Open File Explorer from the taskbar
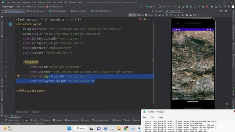The height and width of the screenshot is (132, 235). 119,128
